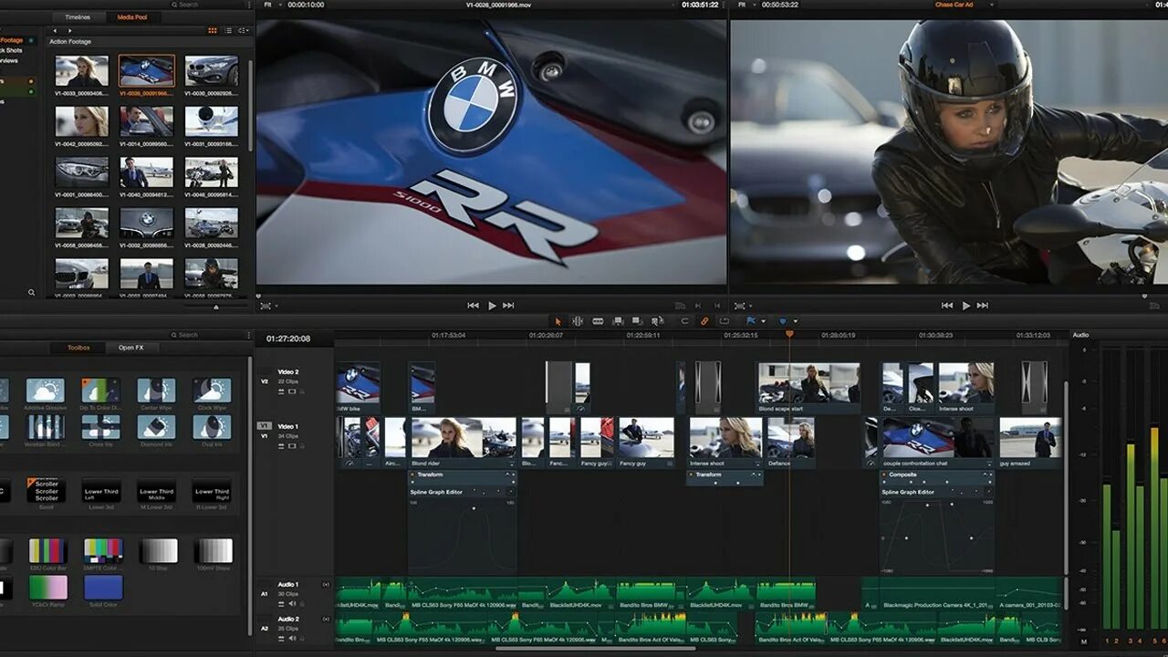1168x657 pixels.
Task: Switch media pool to list view
Action: 228,30
